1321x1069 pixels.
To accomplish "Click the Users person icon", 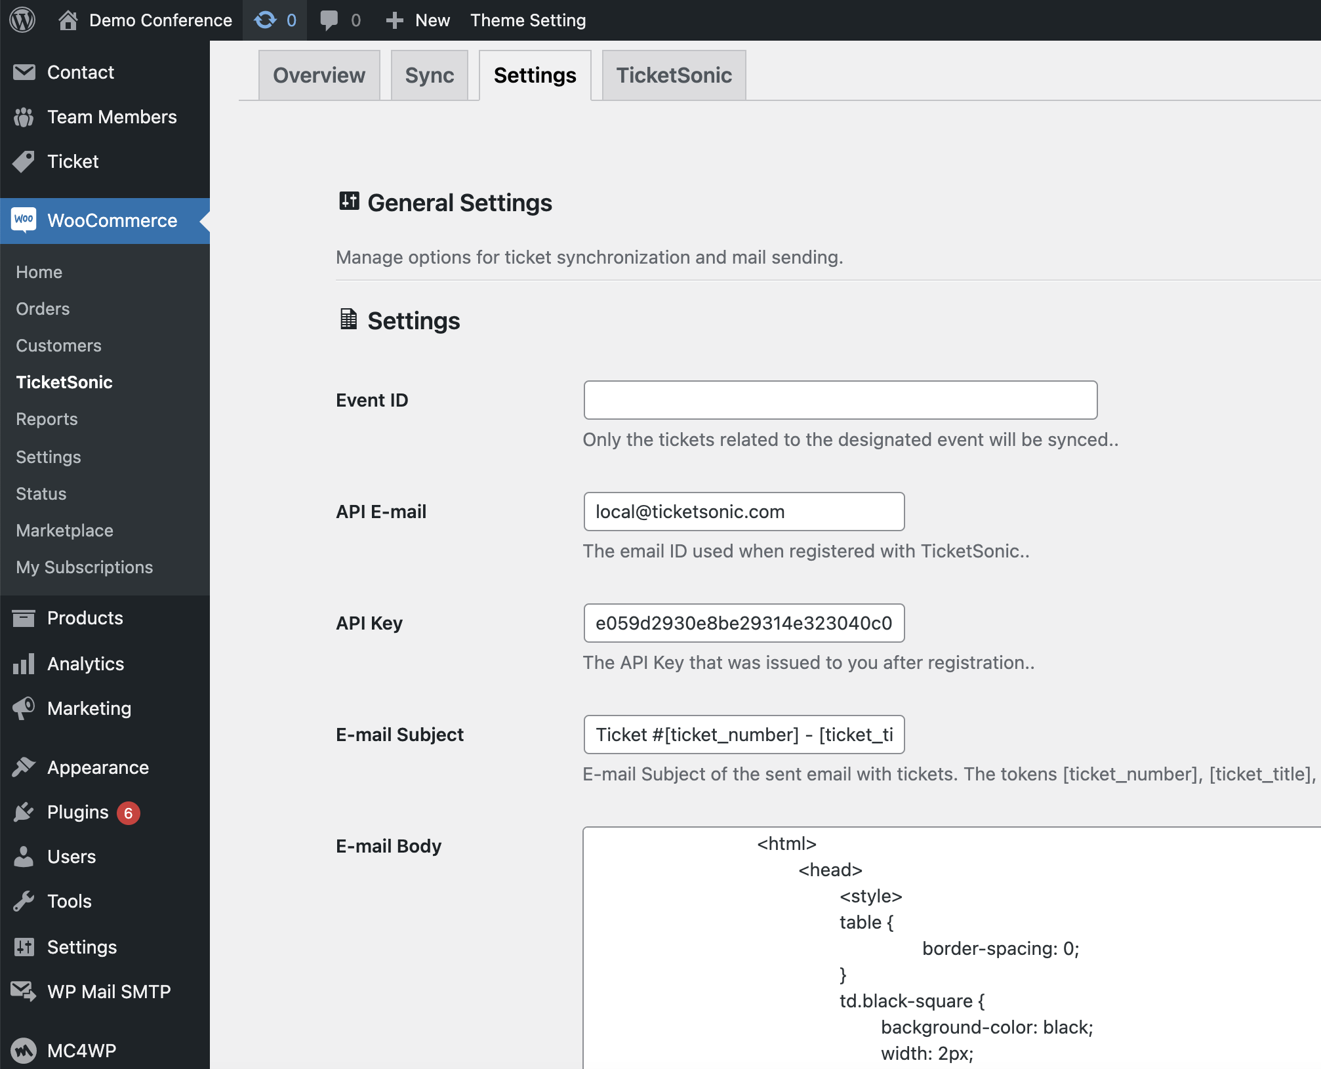I will coord(24,857).
